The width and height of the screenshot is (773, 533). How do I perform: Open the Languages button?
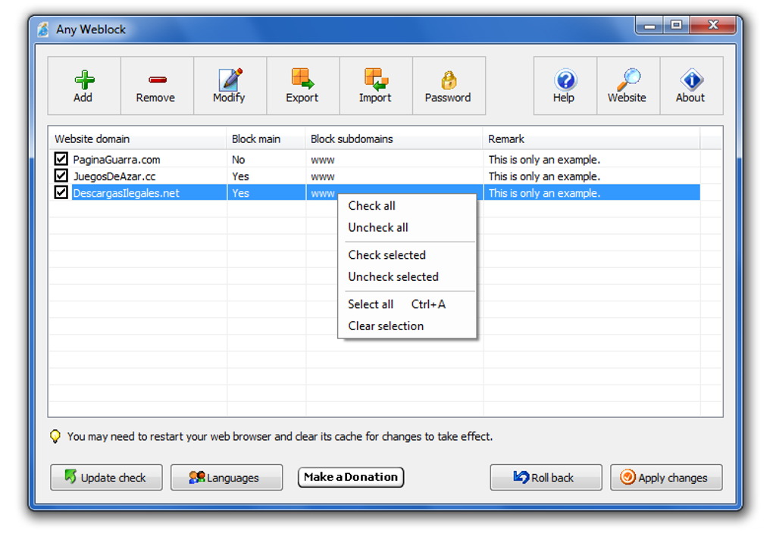pos(227,477)
